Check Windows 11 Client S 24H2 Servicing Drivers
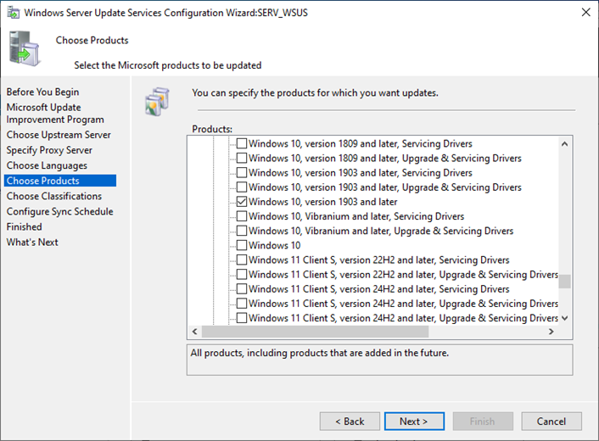 pyautogui.click(x=242, y=288)
